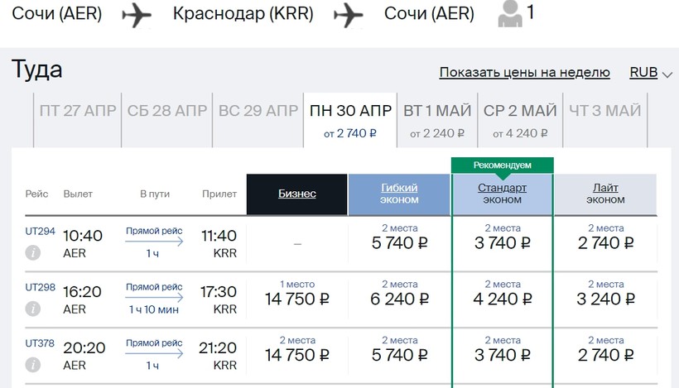Switch to the ВТ 1 МАЙ date tab
The height and width of the screenshot is (388, 679).
(437, 119)
